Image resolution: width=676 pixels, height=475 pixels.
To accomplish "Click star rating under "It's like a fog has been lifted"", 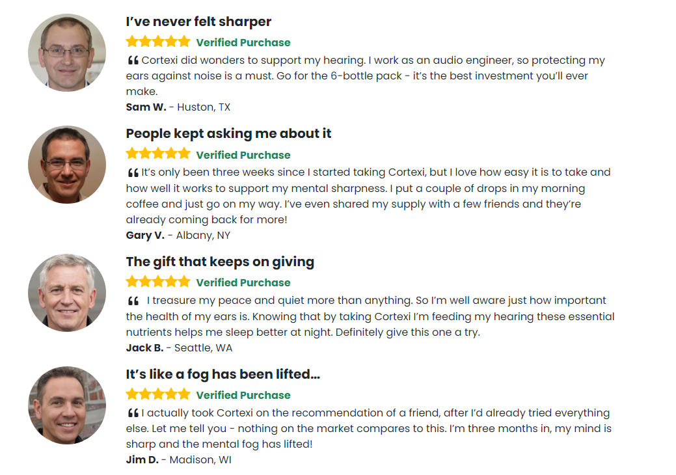I will [158, 394].
